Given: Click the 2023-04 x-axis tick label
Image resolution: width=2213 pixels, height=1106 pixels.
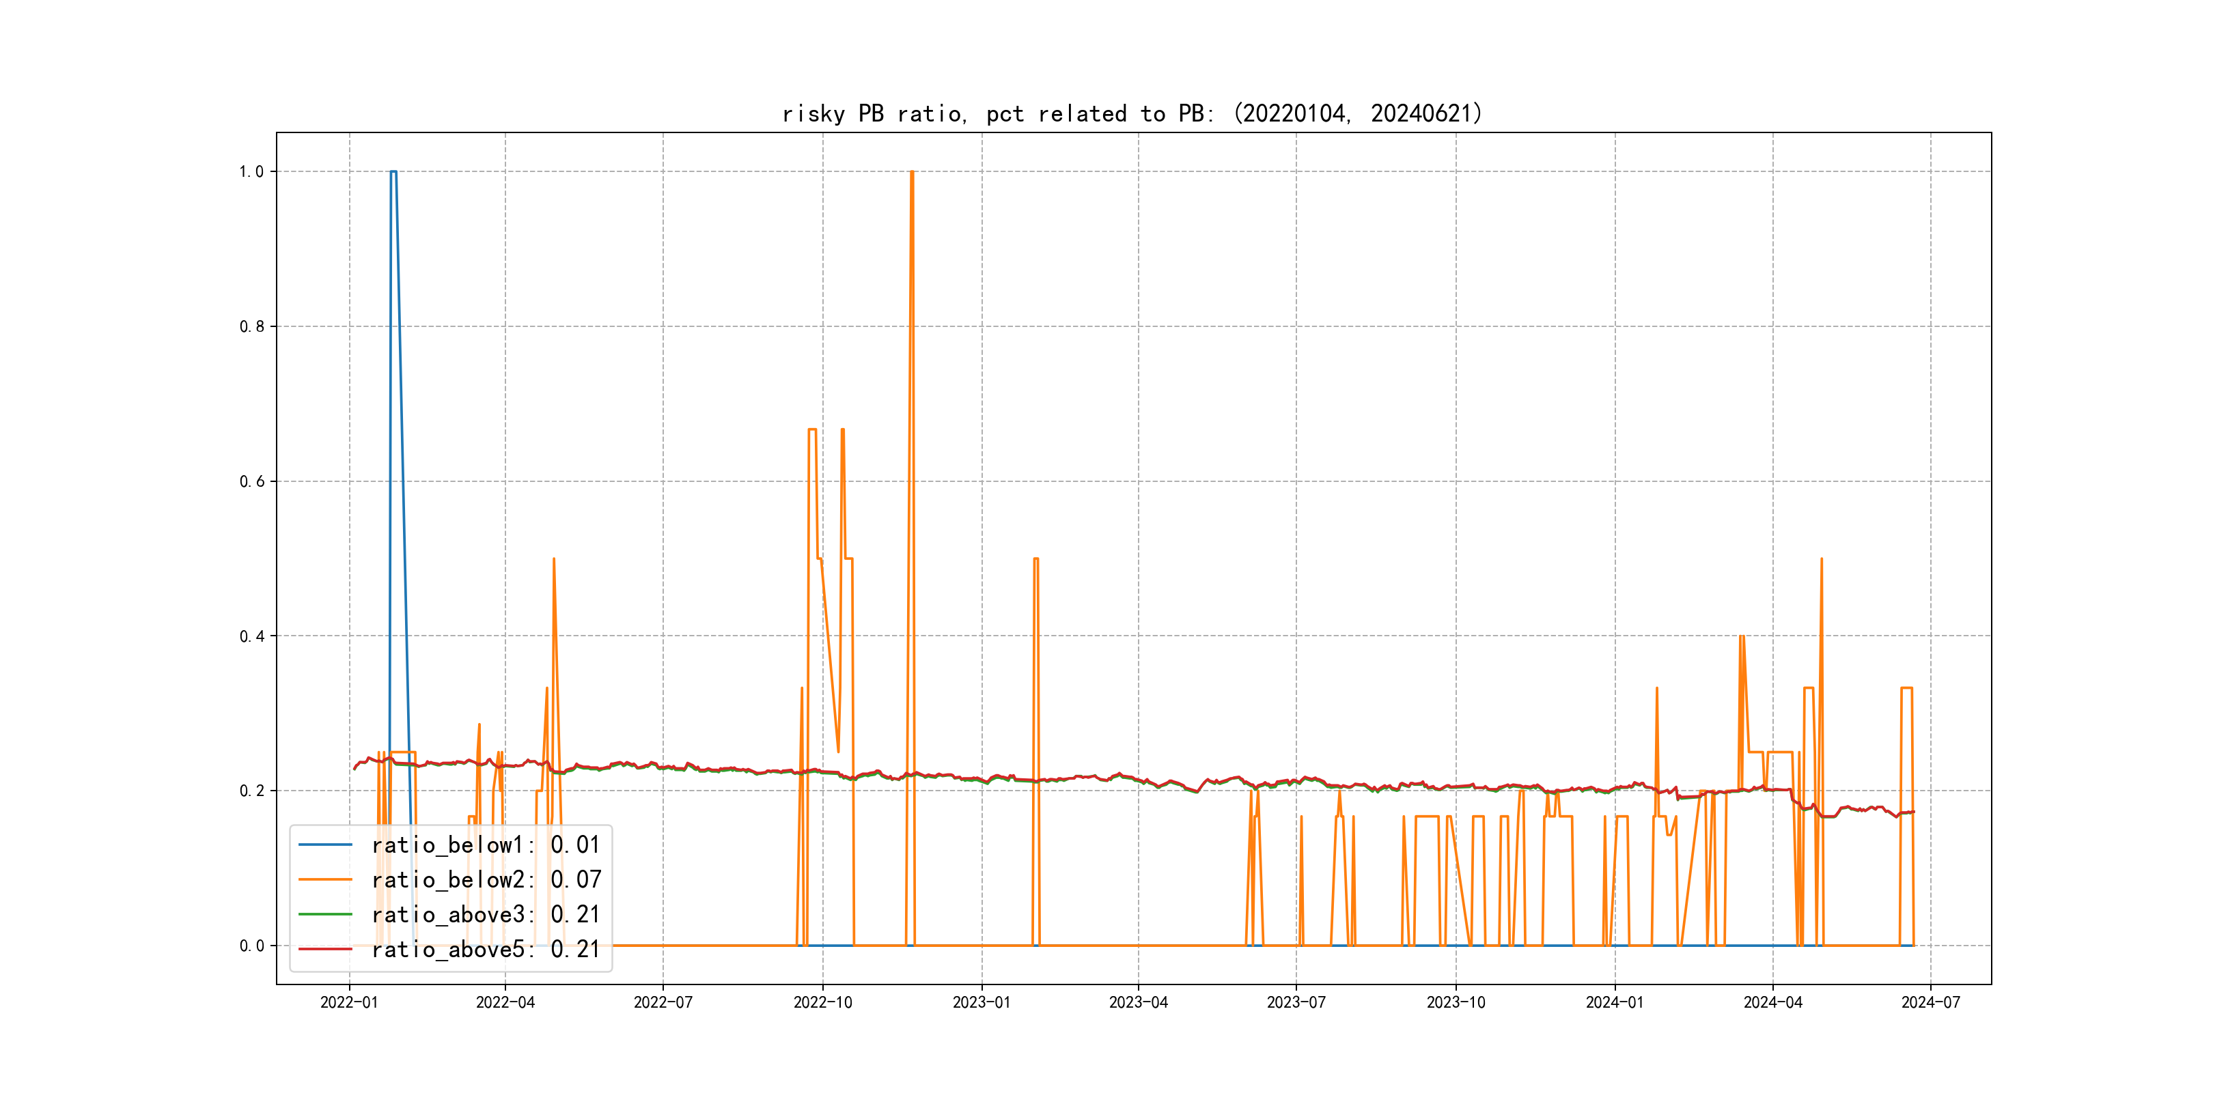Looking at the screenshot, I should (1139, 1002).
